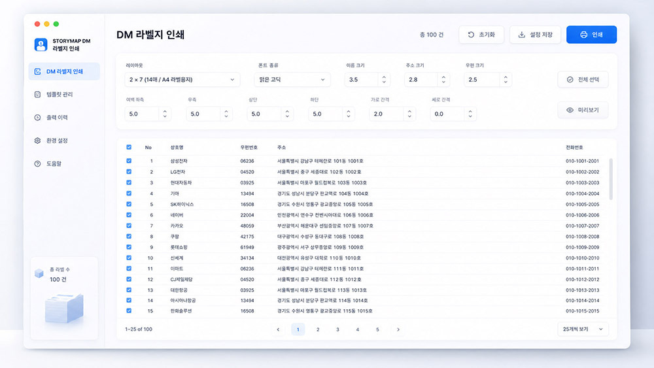
Task: Click the 주소 column header
Action: coord(281,148)
